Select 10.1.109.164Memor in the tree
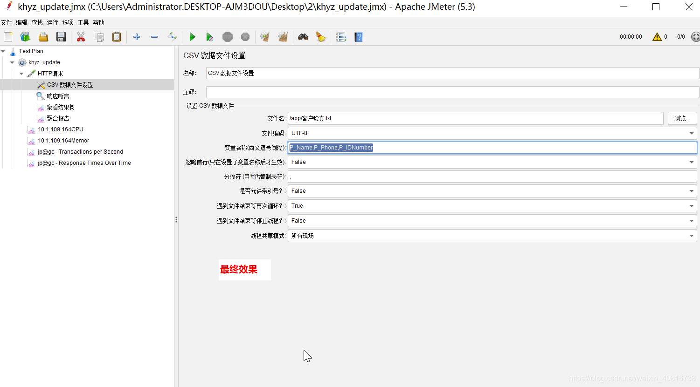 point(63,141)
